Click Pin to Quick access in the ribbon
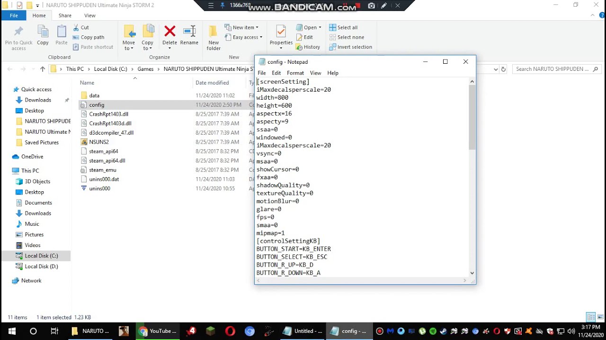The height and width of the screenshot is (340, 606). (18, 38)
